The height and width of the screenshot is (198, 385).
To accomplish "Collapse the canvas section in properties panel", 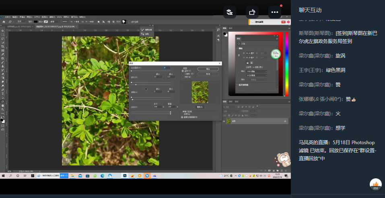I will click(237, 49).
